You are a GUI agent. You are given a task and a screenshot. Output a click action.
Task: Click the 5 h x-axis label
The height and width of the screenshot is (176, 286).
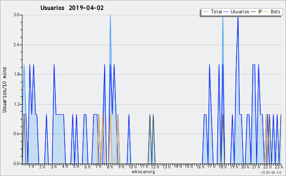[76, 166]
